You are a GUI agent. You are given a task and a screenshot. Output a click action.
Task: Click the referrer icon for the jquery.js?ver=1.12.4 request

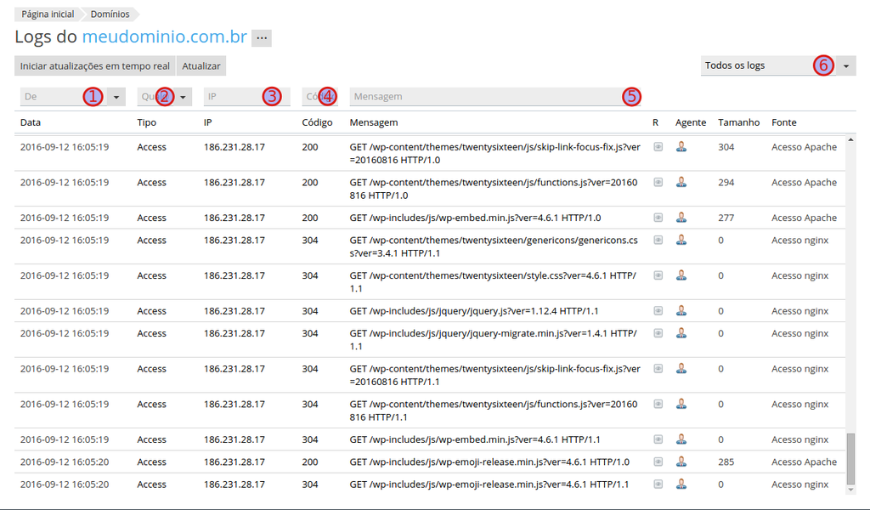tap(658, 311)
